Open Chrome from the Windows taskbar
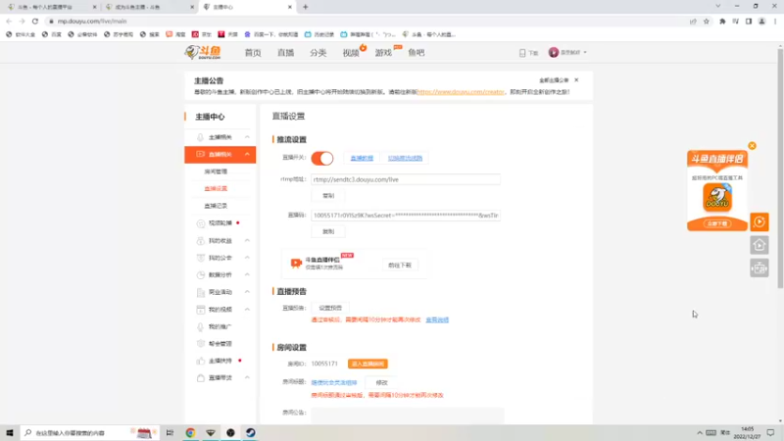This screenshot has height=441, width=784. pyautogui.click(x=190, y=432)
